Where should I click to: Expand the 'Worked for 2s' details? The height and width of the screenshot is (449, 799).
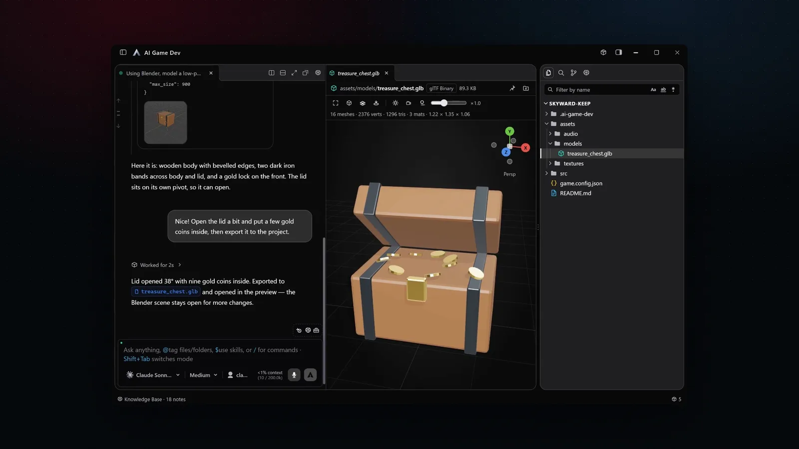click(156, 265)
